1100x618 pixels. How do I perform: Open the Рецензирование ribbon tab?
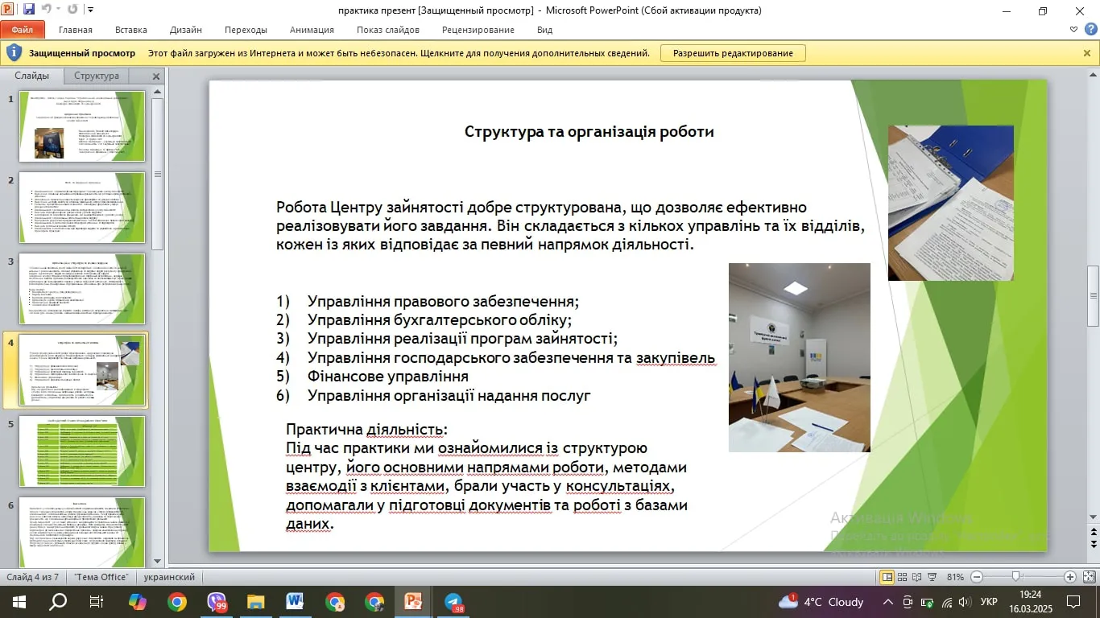point(478,30)
